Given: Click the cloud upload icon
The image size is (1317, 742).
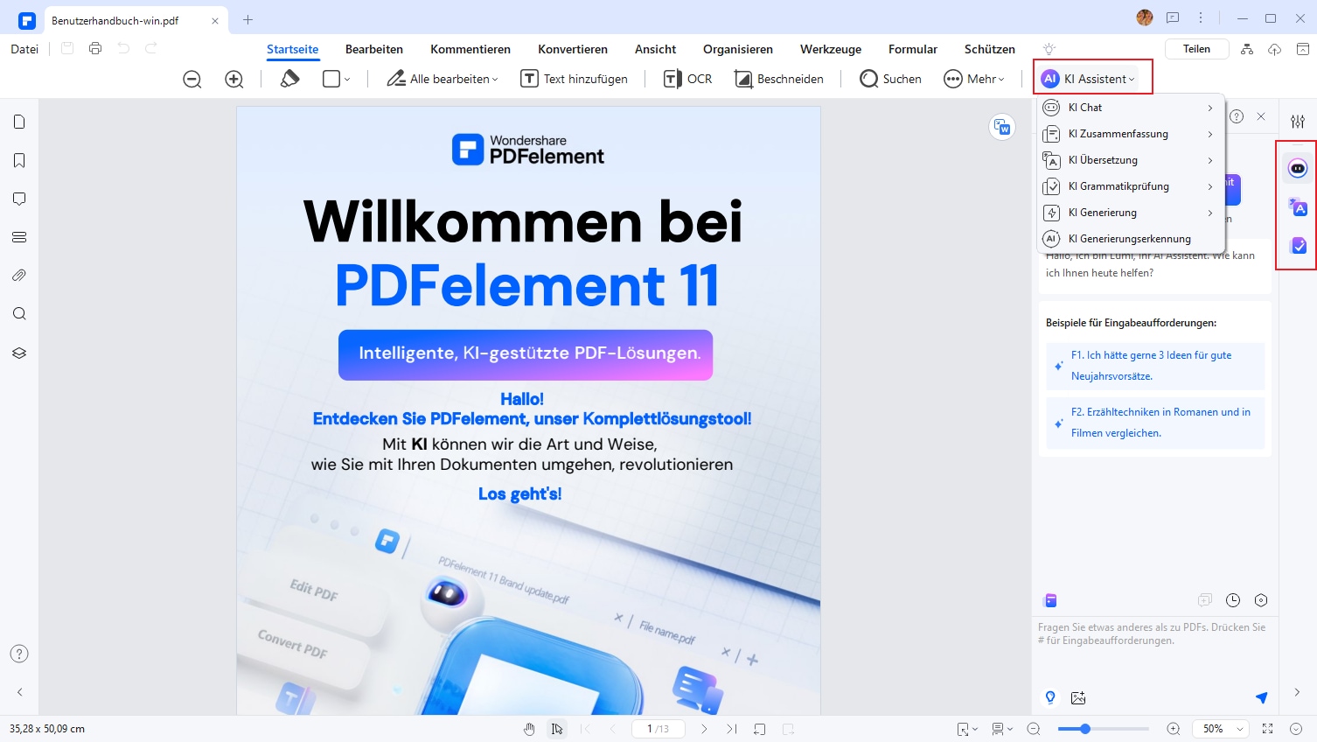Looking at the screenshot, I should (x=1274, y=49).
